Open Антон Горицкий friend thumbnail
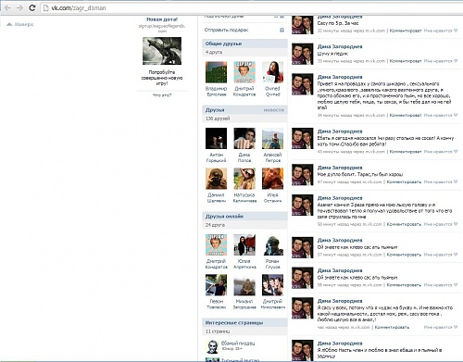This screenshot has height=362, width=463. coord(216,139)
